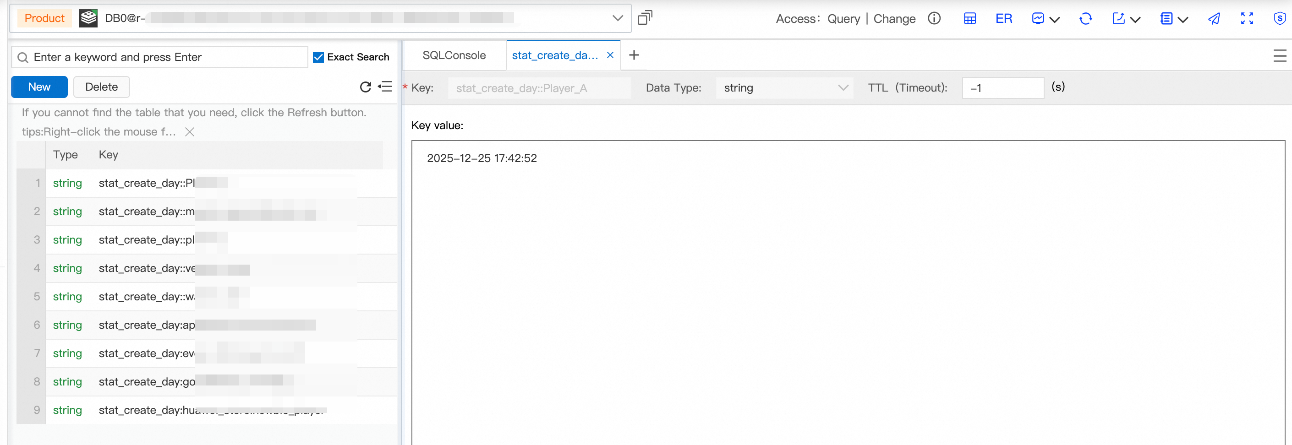Expand the list document dropdown arrow
This screenshot has width=1292, height=445.
(1183, 20)
